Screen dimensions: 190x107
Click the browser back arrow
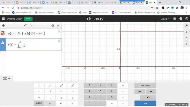pyautogui.click(x=3, y=8)
